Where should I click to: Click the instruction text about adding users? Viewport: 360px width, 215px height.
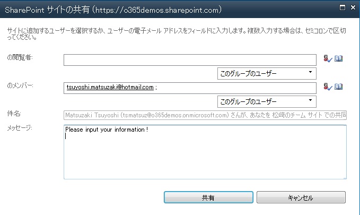pos(177,33)
